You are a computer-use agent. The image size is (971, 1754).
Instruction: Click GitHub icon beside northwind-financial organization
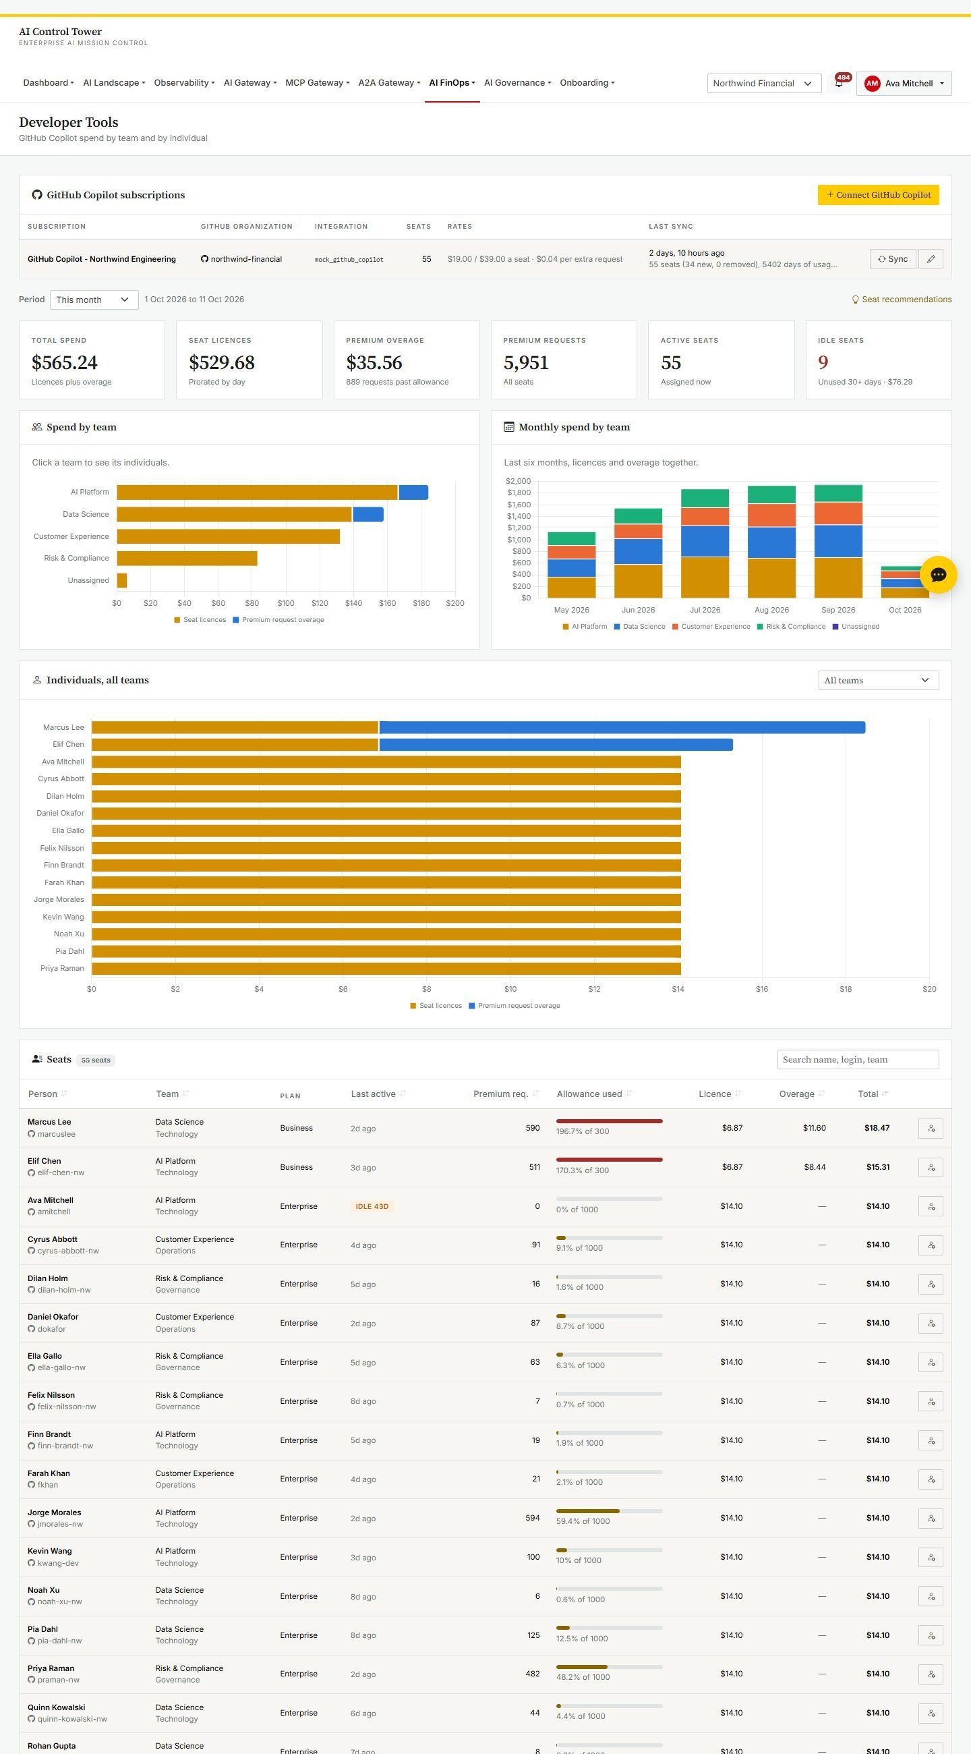[x=204, y=259]
